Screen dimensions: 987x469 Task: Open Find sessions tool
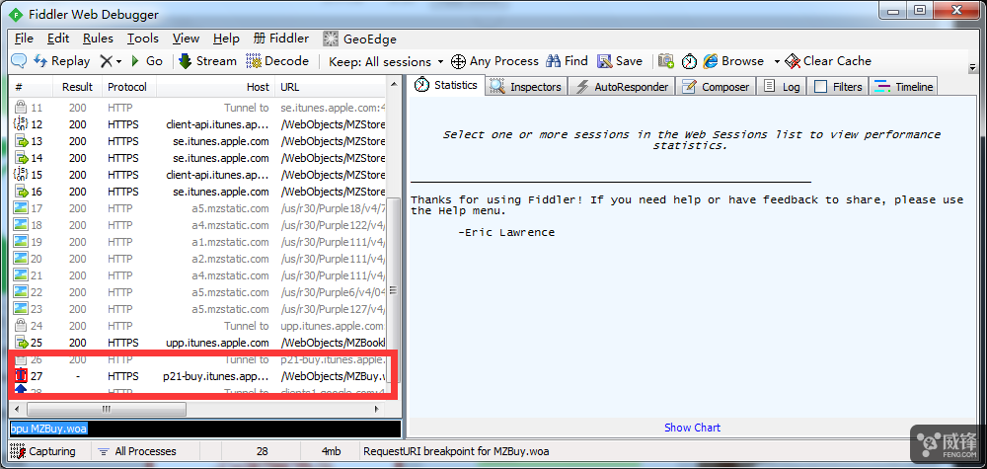click(568, 61)
